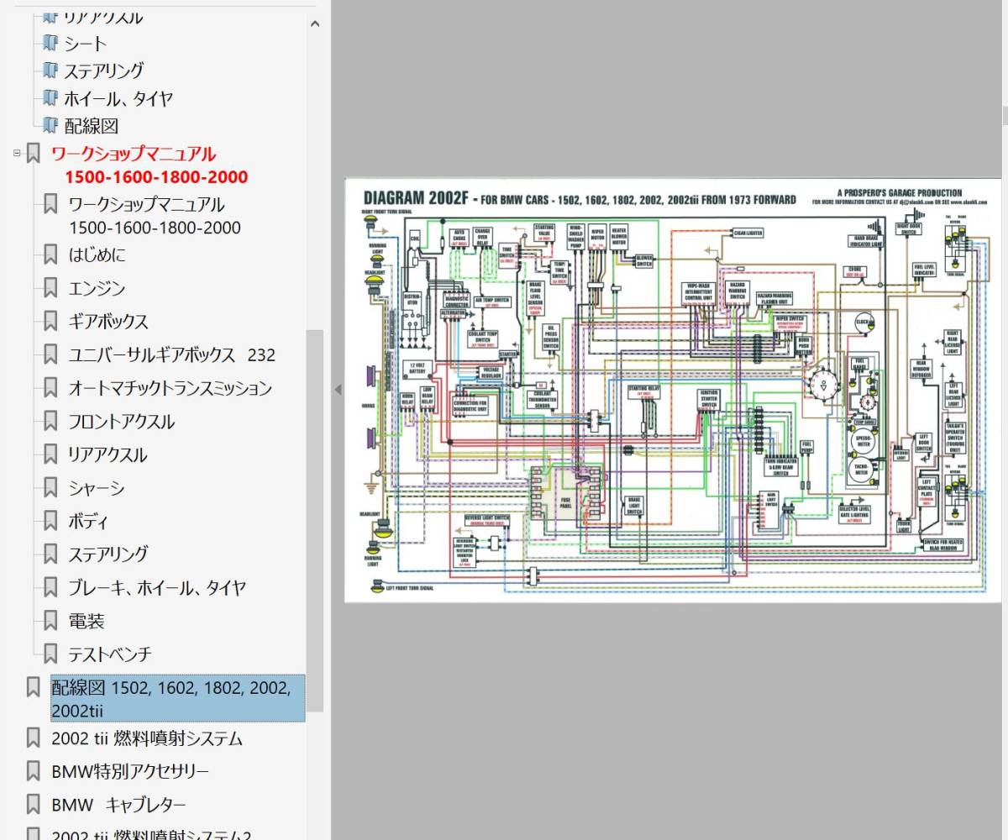This screenshot has width=1008, height=840.
Task: Click bookmark icon beside highlighted 配線図 1502
Action: (34, 688)
